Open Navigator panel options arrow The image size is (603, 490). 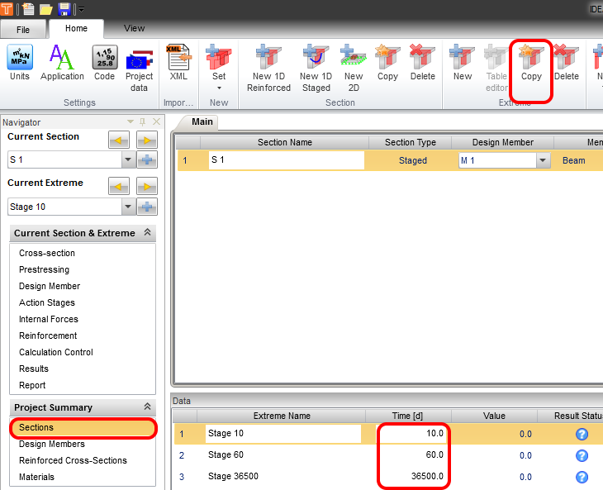pyautogui.click(x=131, y=122)
